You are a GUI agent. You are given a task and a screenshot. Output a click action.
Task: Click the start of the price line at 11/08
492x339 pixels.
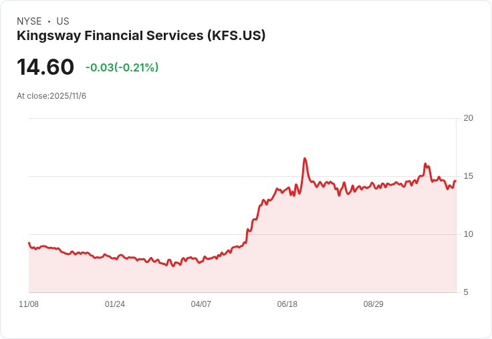tap(29, 243)
